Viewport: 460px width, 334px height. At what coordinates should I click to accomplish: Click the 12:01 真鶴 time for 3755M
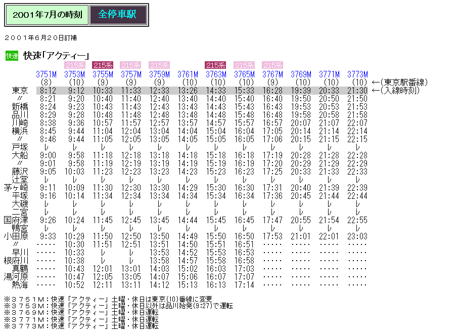tap(103, 269)
